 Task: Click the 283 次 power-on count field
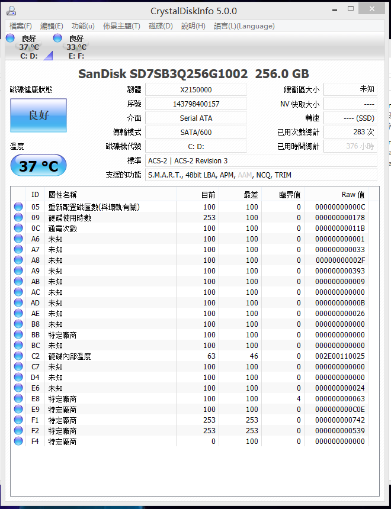350,132
